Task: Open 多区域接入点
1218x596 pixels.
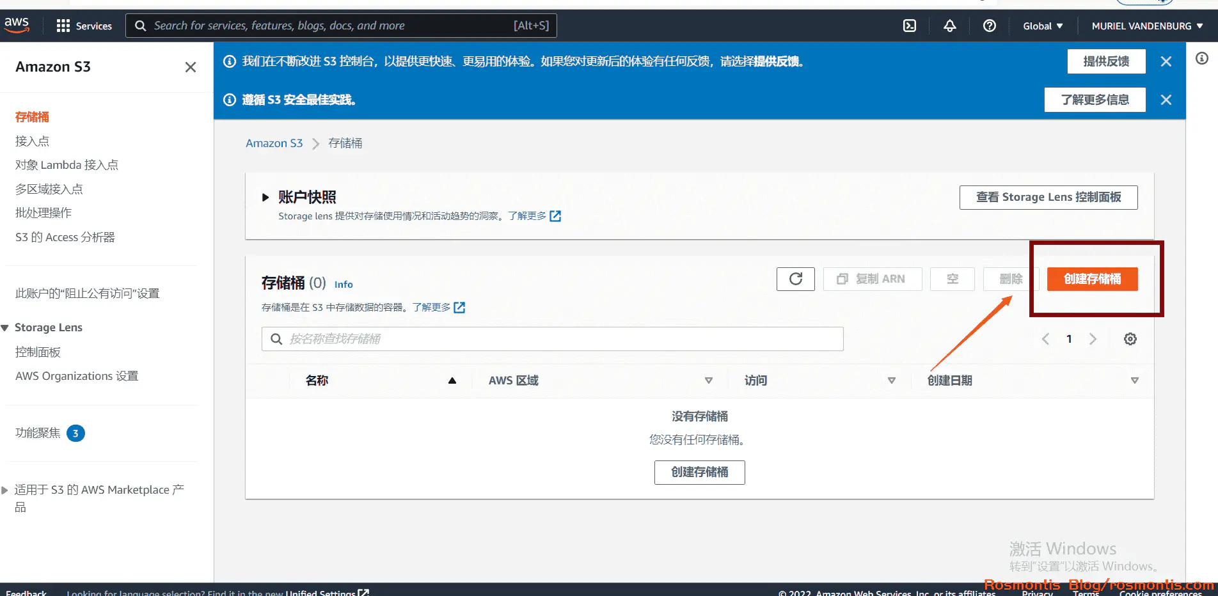Action: (49, 189)
